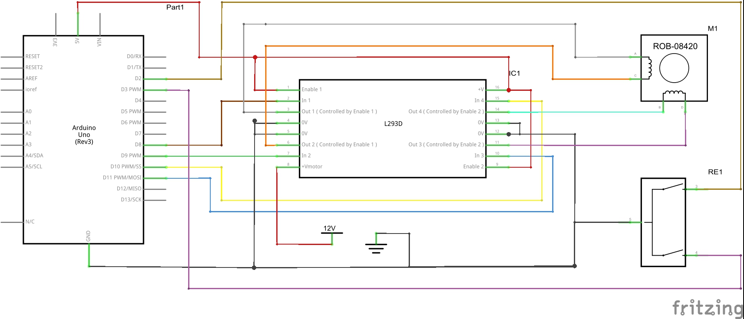Select the IC1 component label

click(514, 73)
